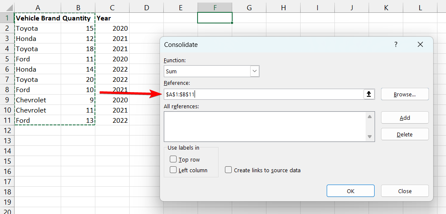Enable the Top row checkbox
The width and height of the screenshot is (446, 214).
click(173, 159)
